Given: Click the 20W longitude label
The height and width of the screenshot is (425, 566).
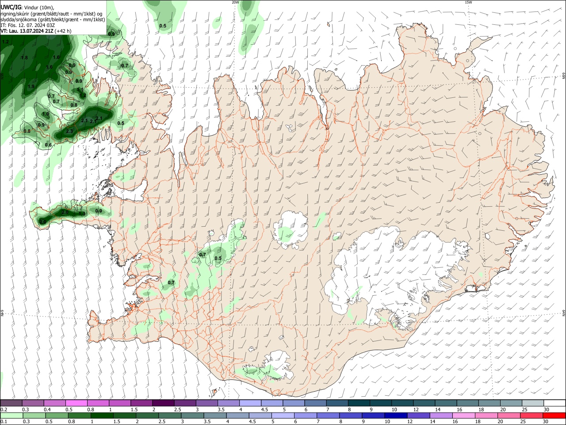Looking at the screenshot, I should [235, 2].
